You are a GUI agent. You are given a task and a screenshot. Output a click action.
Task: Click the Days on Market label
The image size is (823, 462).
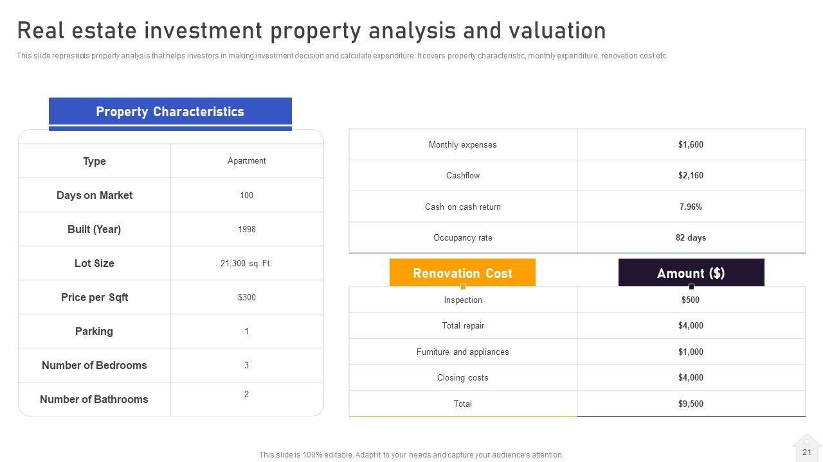click(x=95, y=195)
